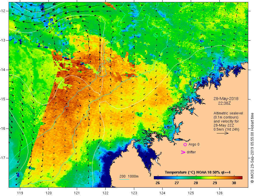Click the 0.5m/s velocity scale arrow
The width and height of the screenshot is (254, 196).
223,133
